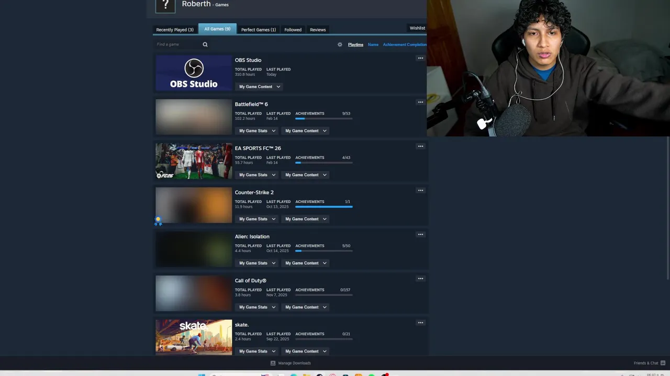Image resolution: width=670 pixels, height=376 pixels.
Task: Open the games list settings gear
Action: (340, 44)
